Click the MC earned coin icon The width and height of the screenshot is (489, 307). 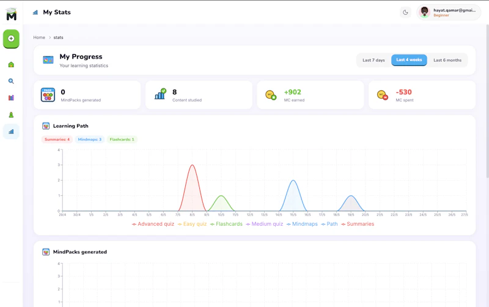(x=271, y=95)
